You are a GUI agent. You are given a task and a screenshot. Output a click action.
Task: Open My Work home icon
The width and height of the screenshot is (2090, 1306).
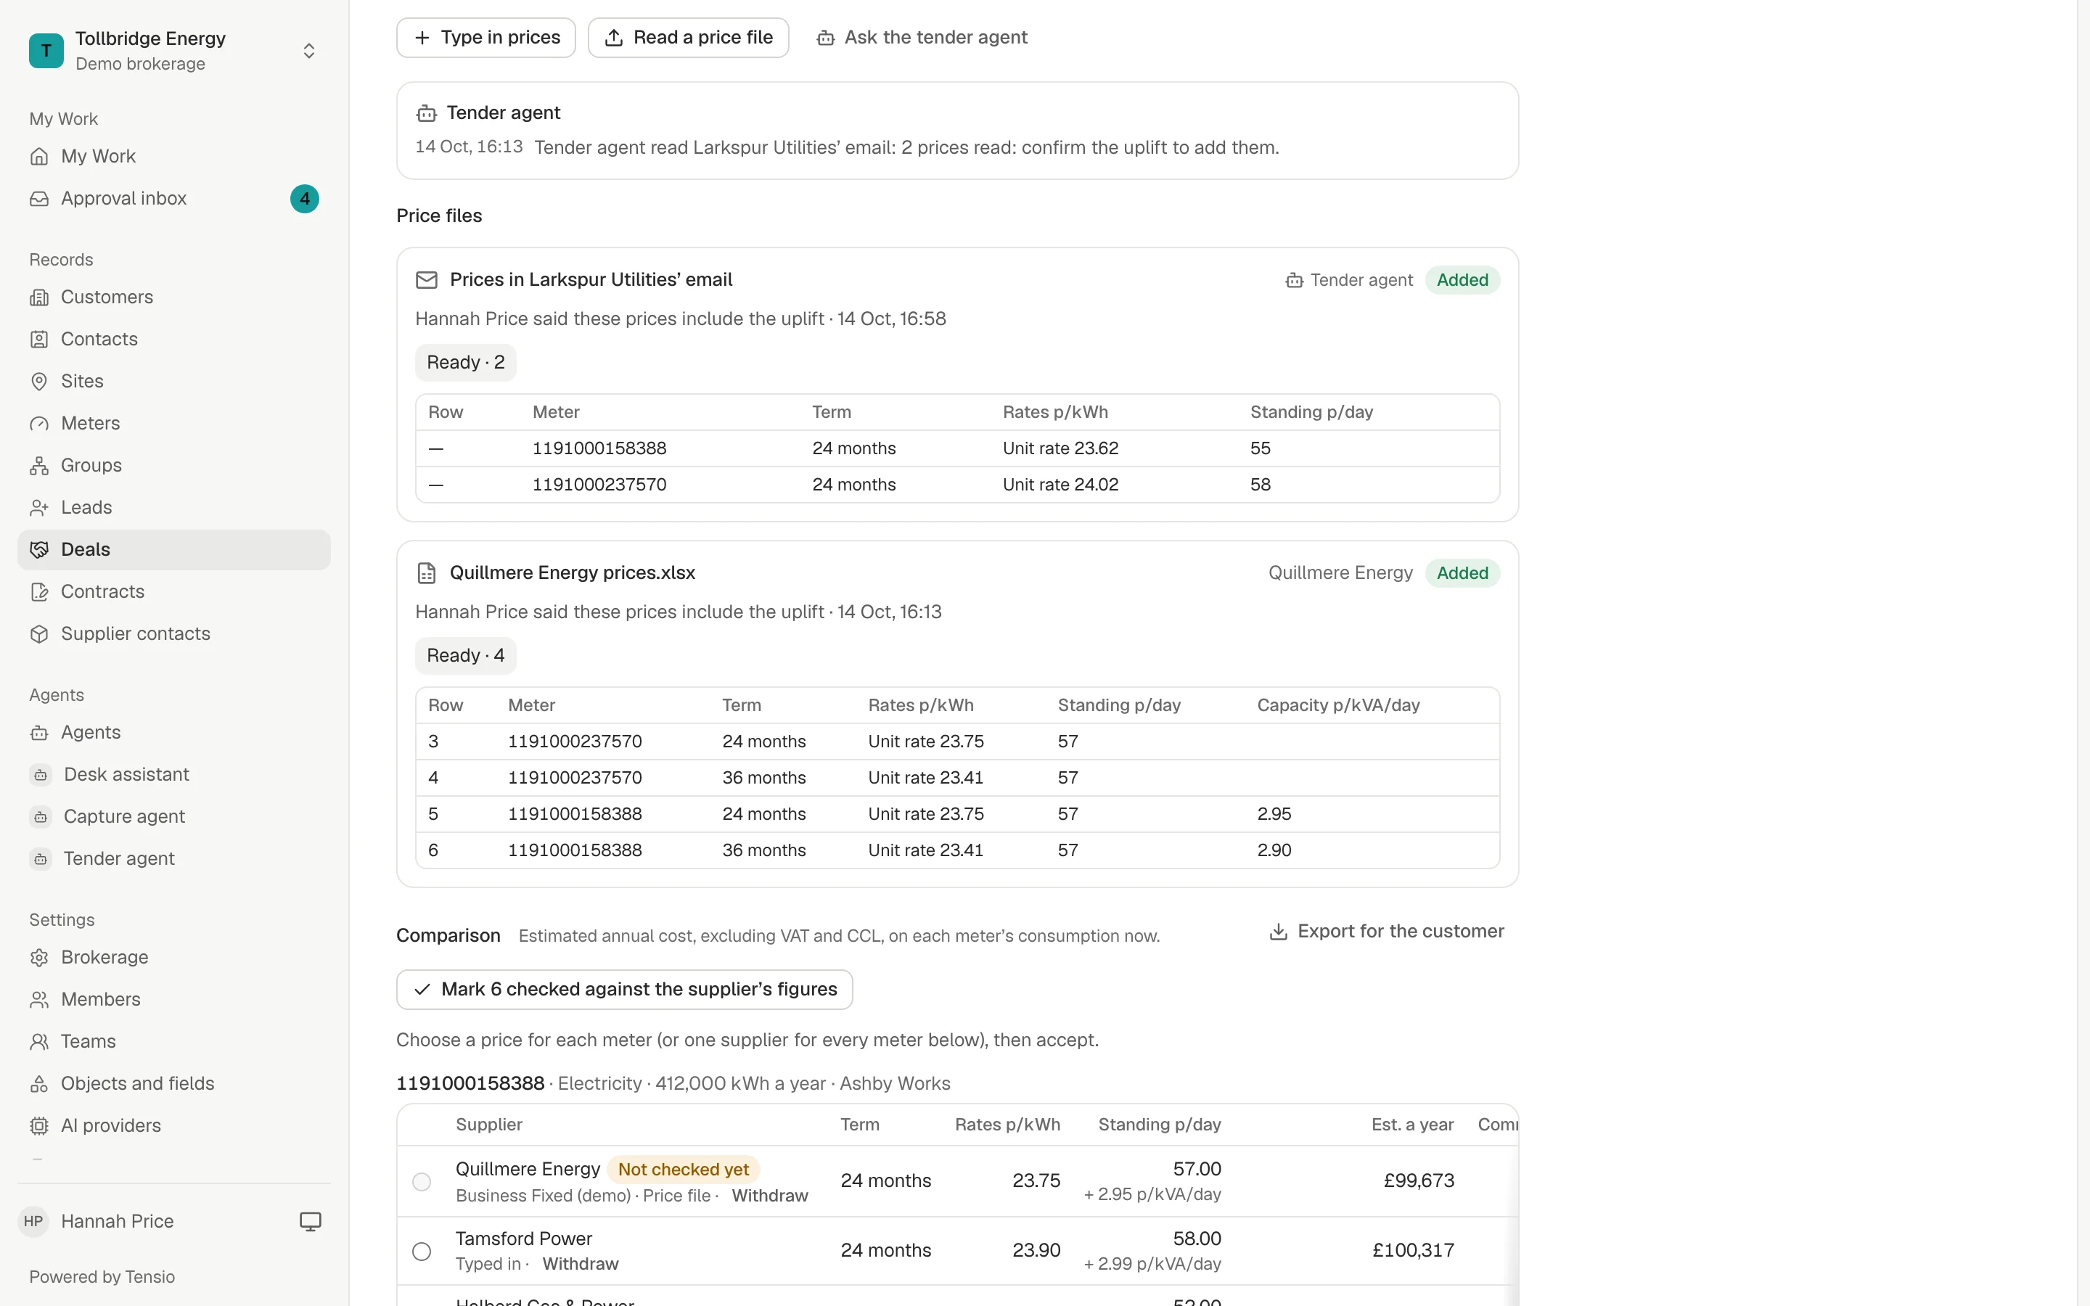[39, 156]
